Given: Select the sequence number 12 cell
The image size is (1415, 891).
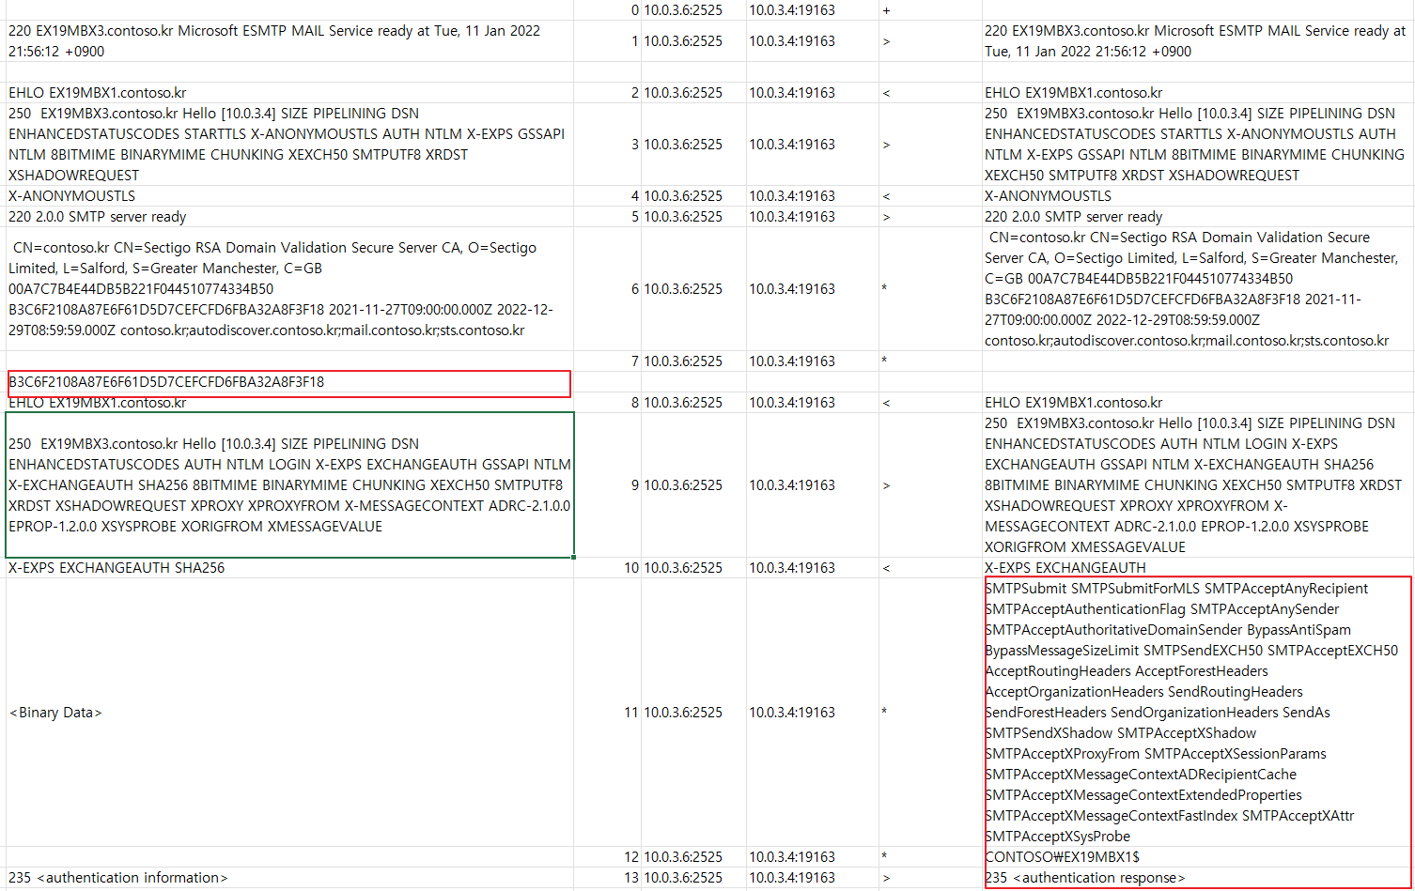Looking at the screenshot, I should coord(607,857).
